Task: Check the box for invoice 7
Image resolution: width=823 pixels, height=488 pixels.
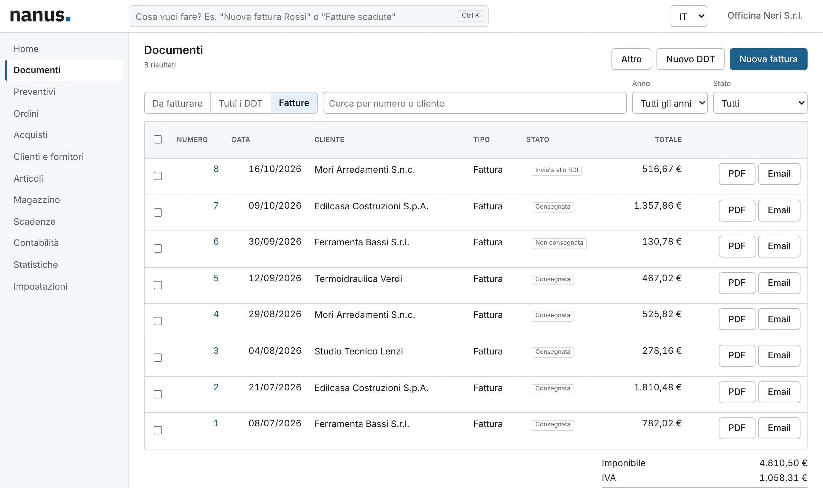Action: 158,213
